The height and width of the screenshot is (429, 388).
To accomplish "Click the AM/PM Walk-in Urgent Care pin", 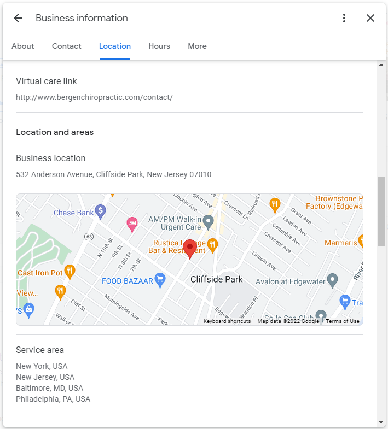I will pos(209,222).
